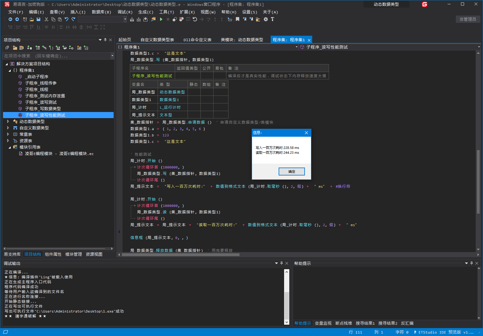
Task: Click the clear all breakpoints icon
Action: pos(181,19)
